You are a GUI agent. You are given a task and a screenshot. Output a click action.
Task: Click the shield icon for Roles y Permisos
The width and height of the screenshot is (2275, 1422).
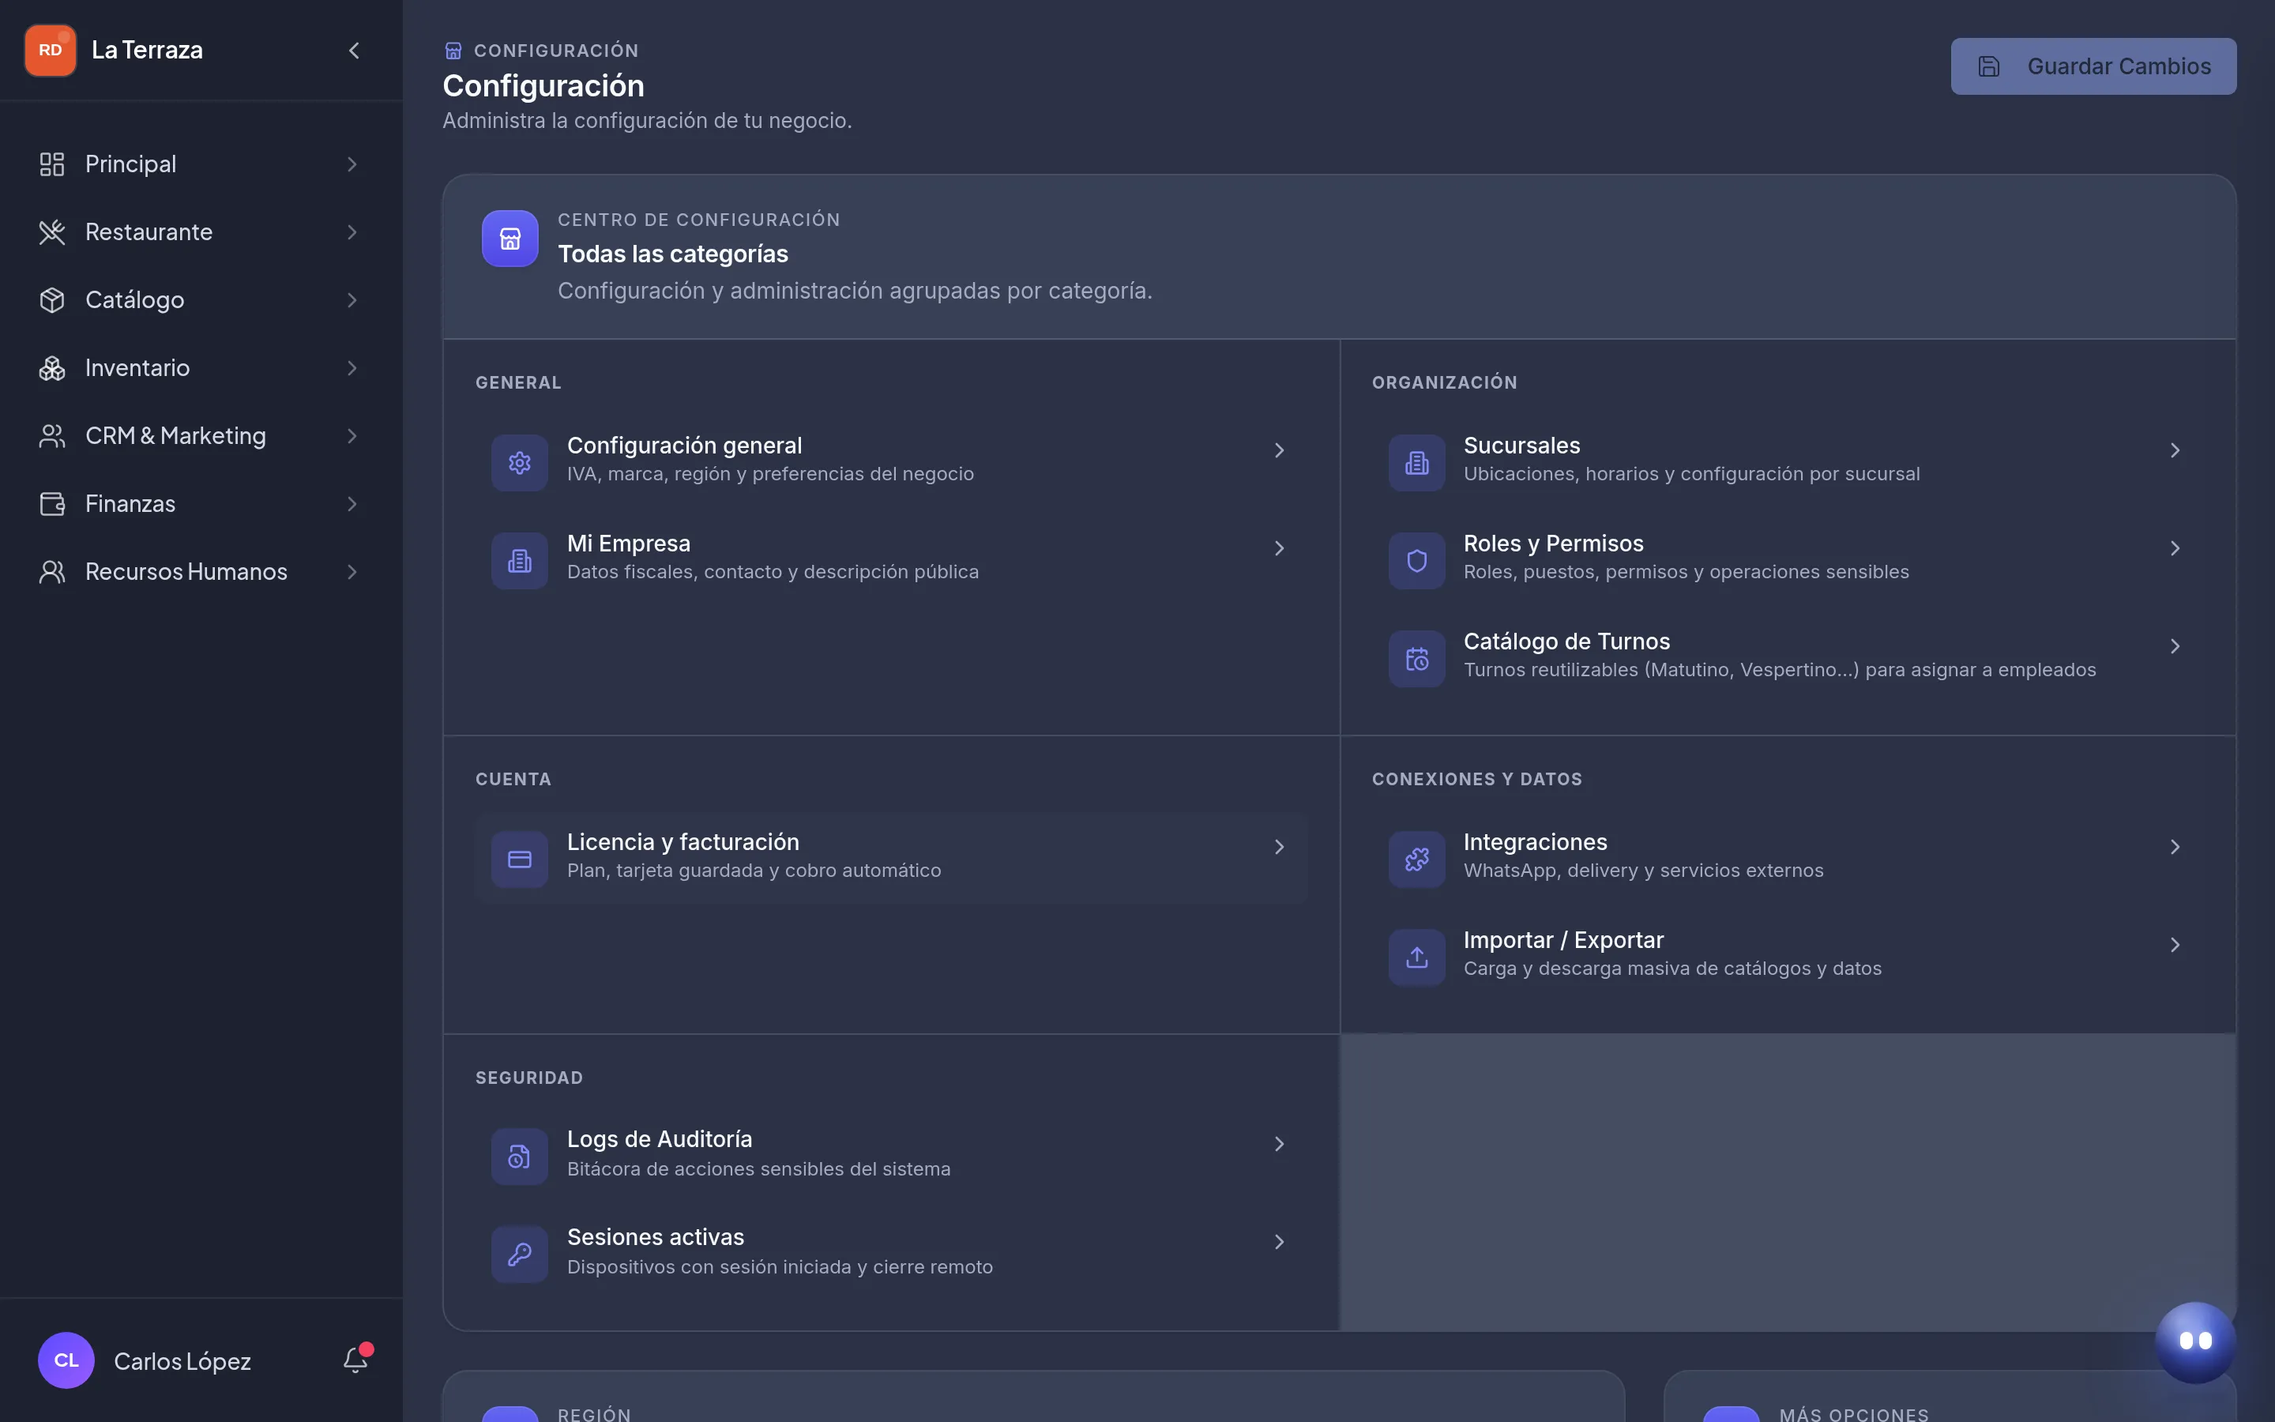1416,561
